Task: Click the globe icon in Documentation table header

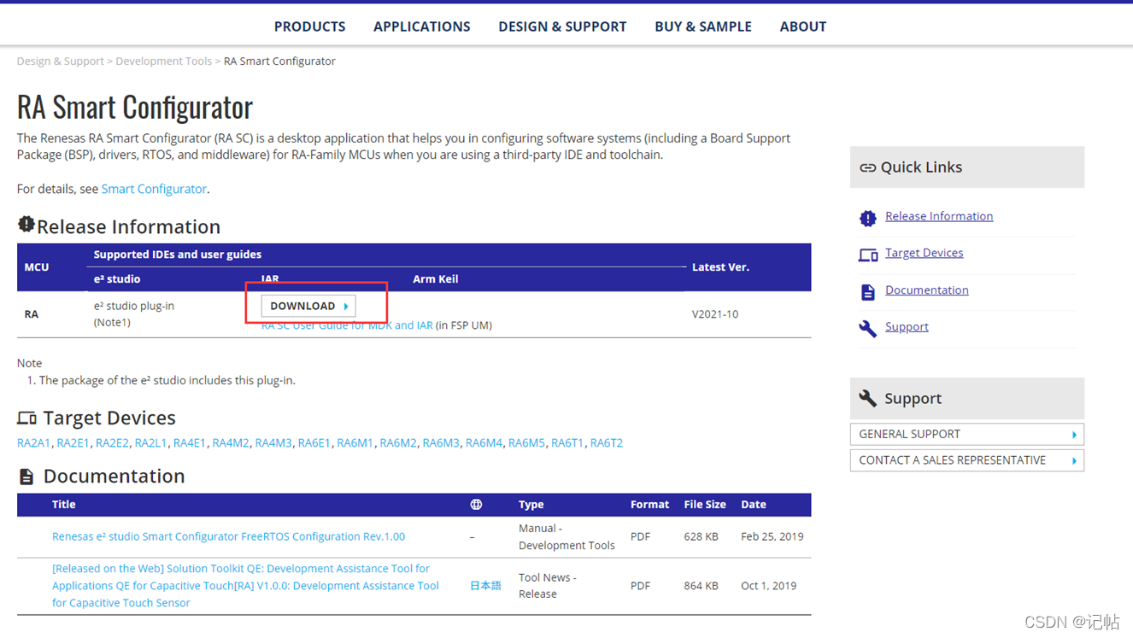Action: pos(476,505)
